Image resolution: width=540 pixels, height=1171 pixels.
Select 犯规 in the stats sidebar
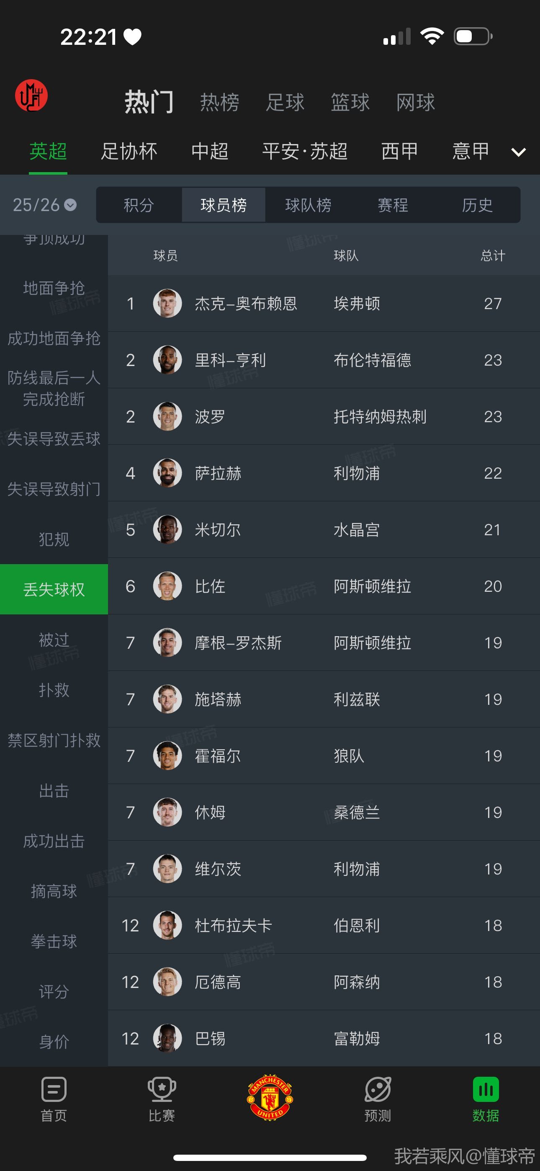click(54, 539)
